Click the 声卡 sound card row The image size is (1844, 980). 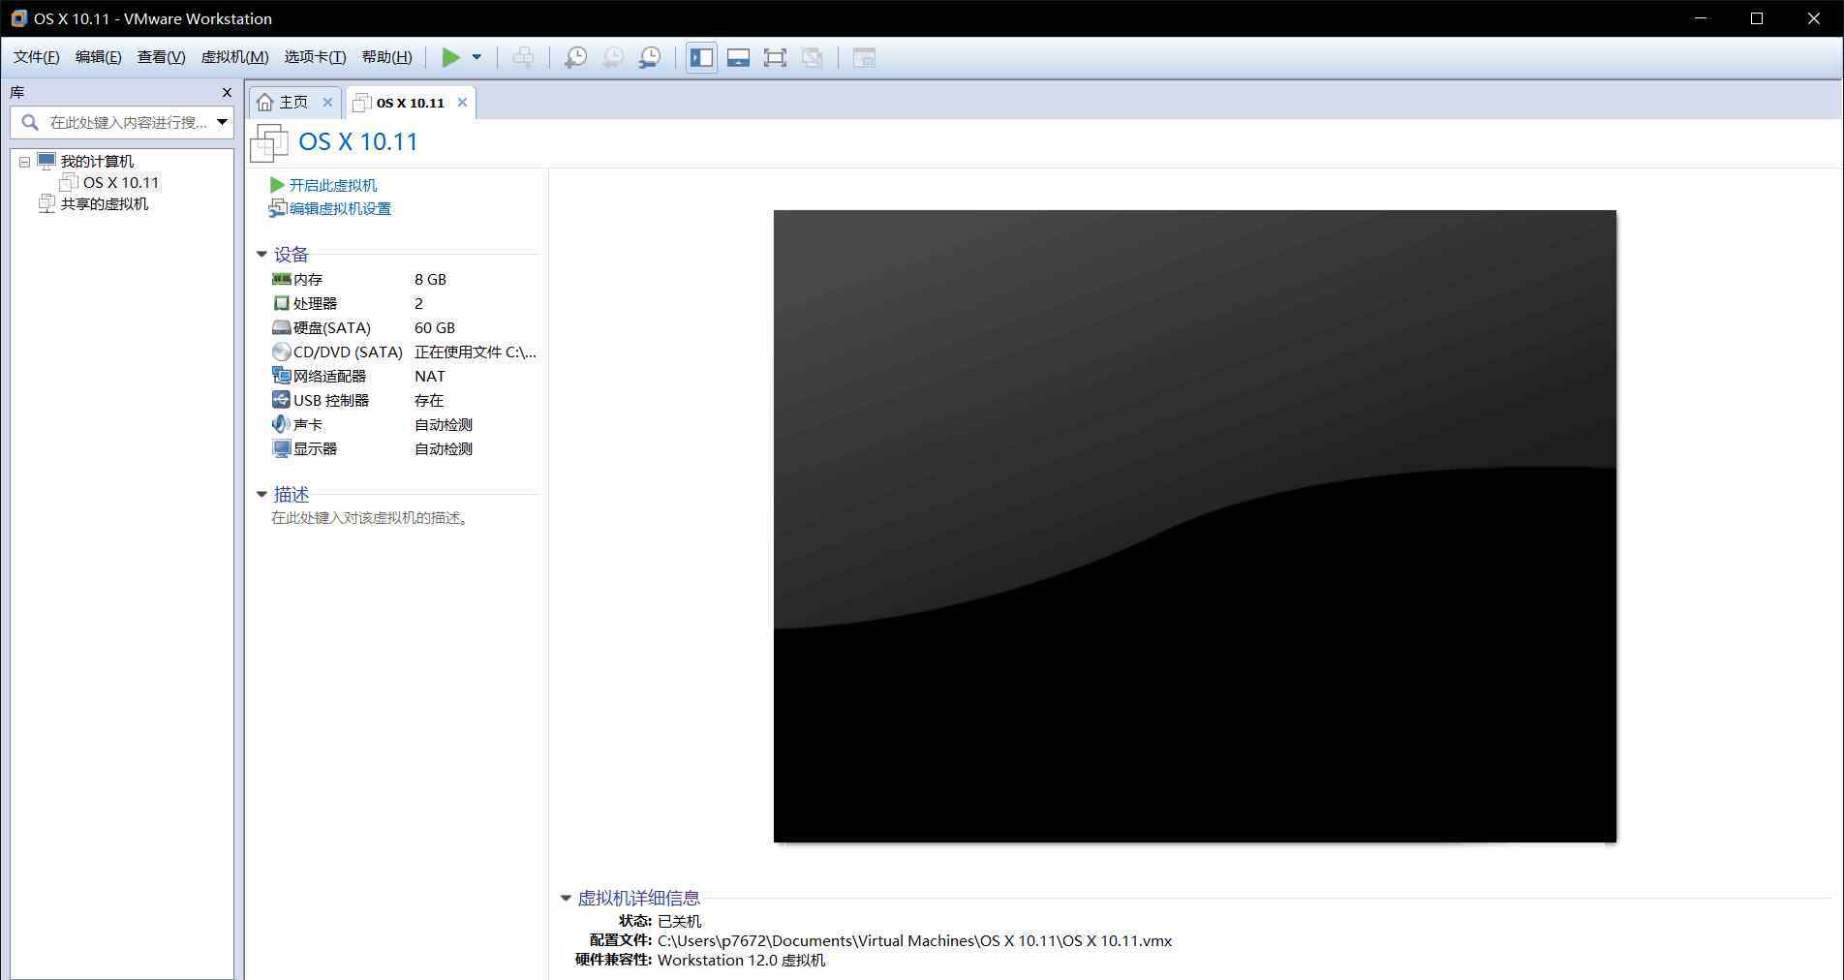click(404, 424)
